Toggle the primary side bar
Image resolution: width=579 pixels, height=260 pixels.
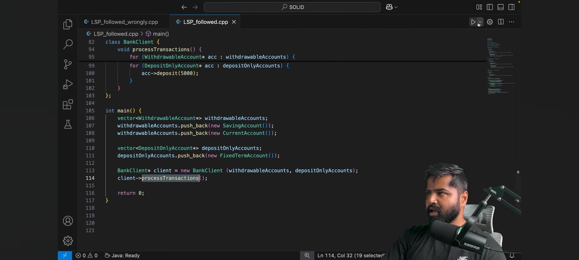(490, 7)
